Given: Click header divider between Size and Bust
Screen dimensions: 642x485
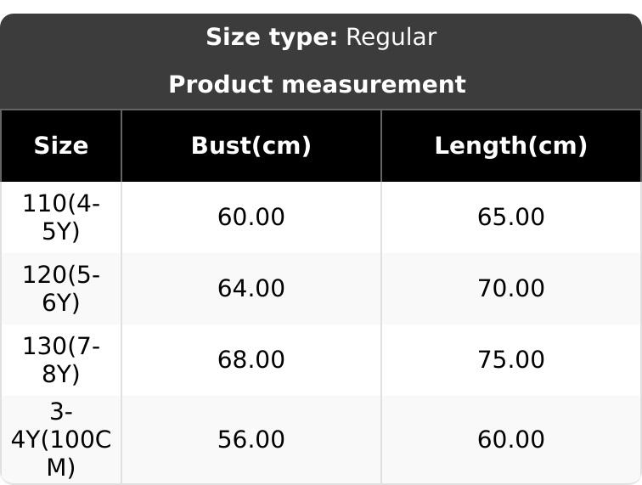Looking at the screenshot, I should coord(121,146).
